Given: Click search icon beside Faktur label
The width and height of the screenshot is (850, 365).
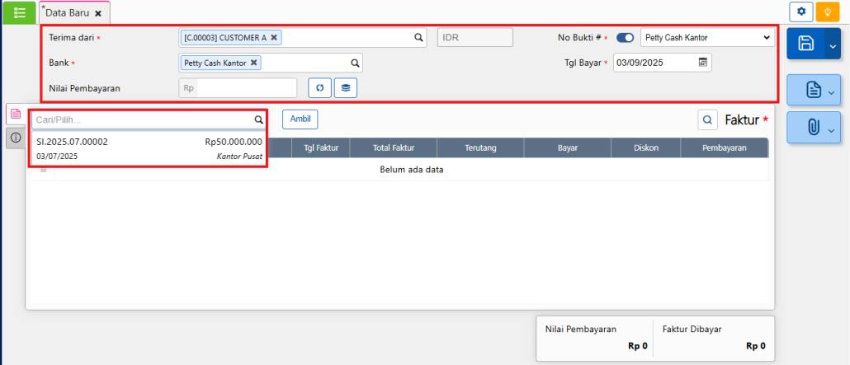Looking at the screenshot, I should (708, 120).
